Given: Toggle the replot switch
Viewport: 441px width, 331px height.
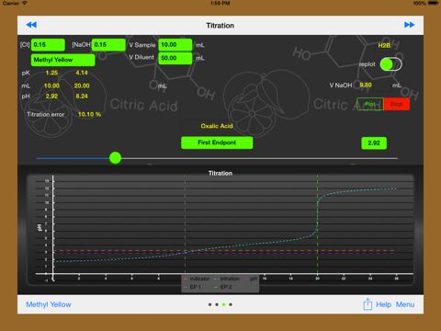Looking at the screenshot, I should [x=391, y=64].
